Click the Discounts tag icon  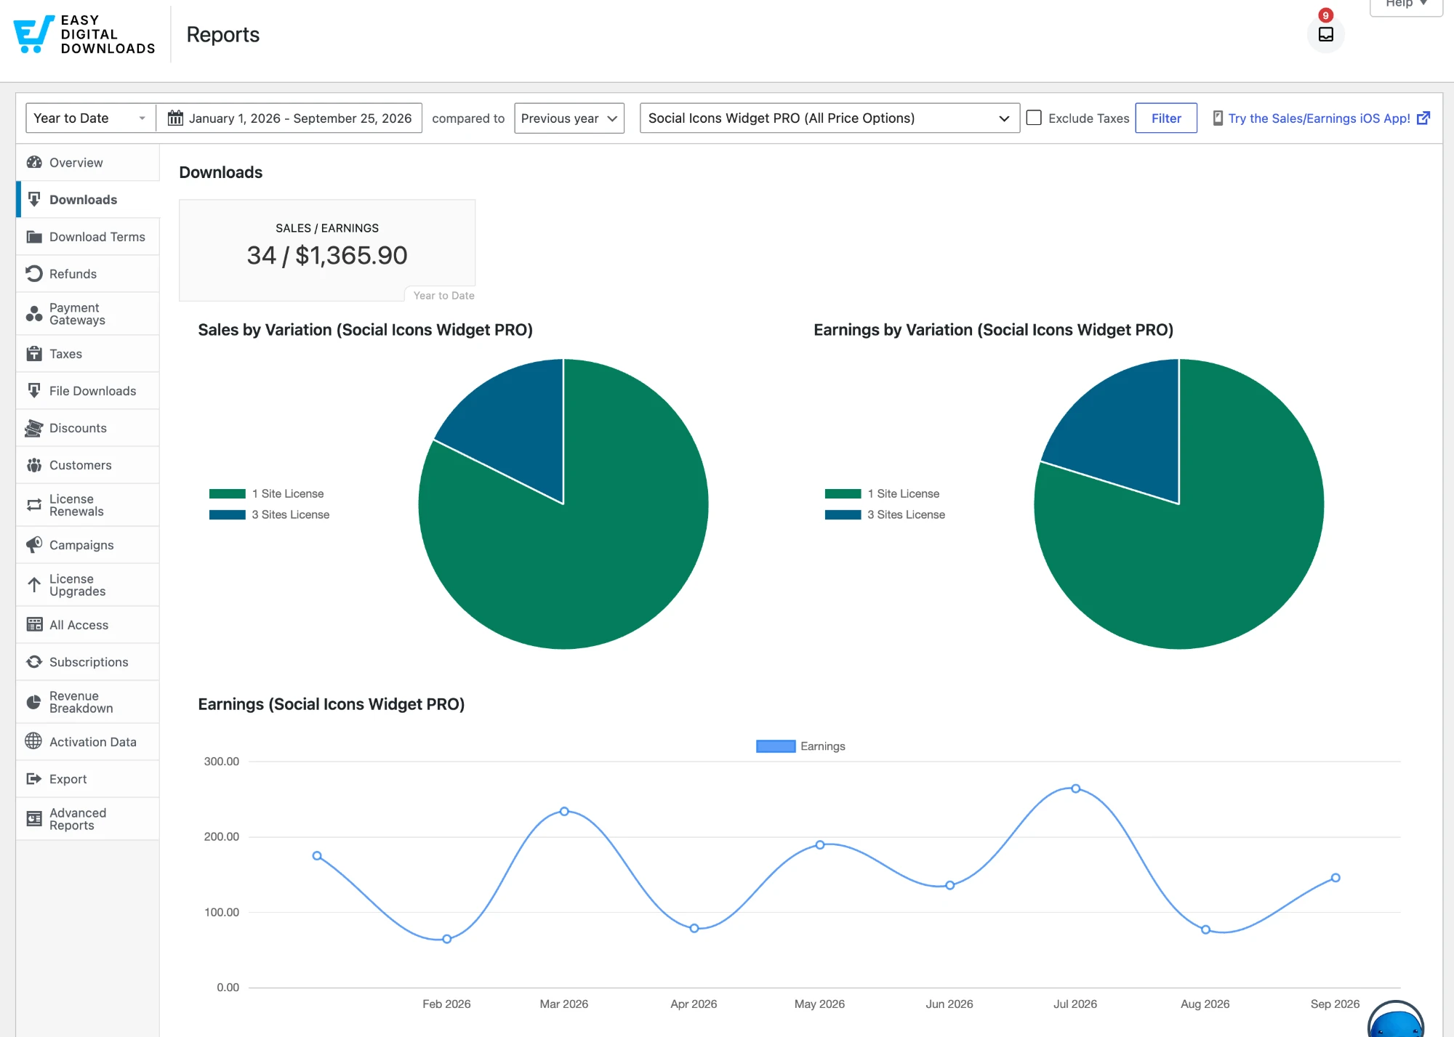point(34,428)
